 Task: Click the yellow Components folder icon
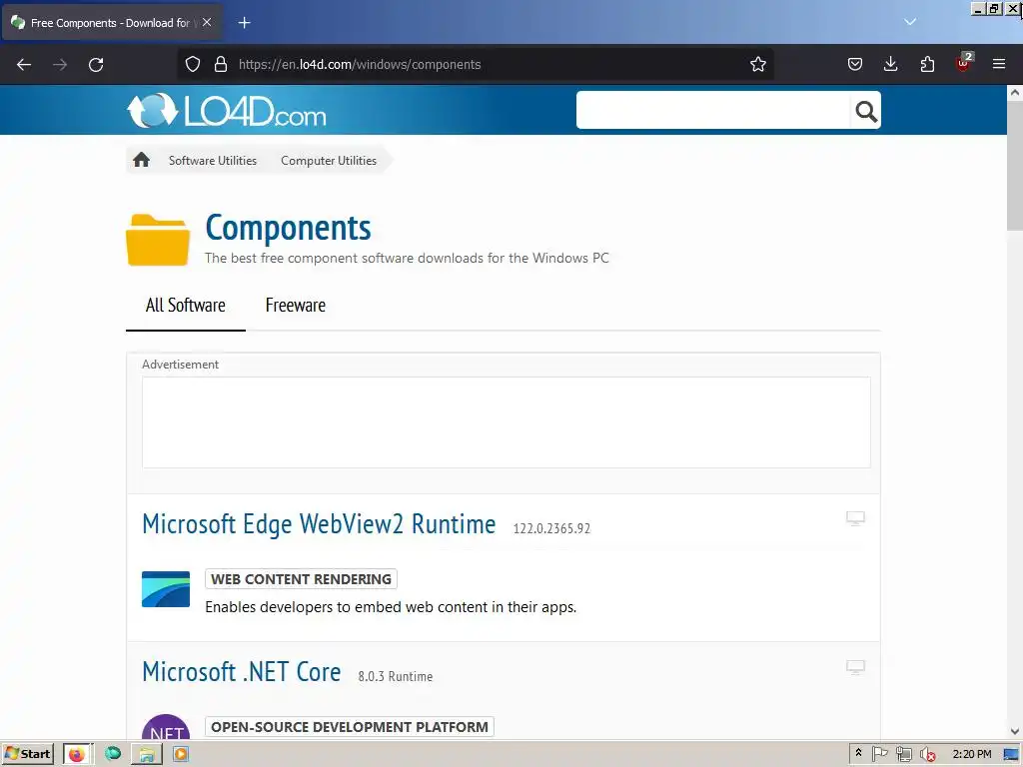coord(158,240)
